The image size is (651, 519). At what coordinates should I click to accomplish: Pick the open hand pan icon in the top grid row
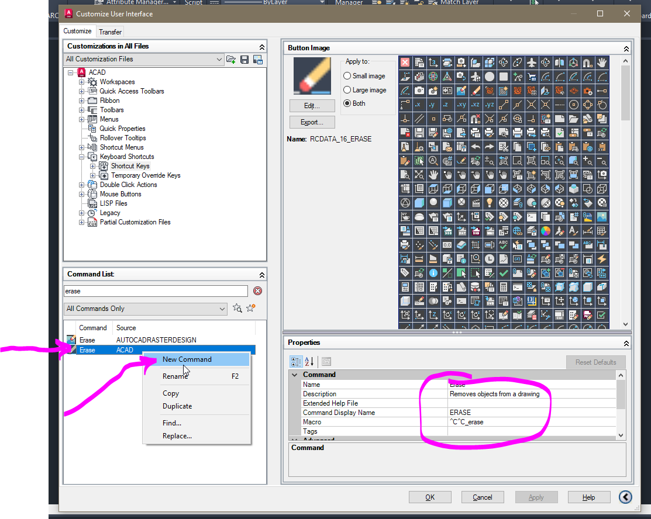602,62
